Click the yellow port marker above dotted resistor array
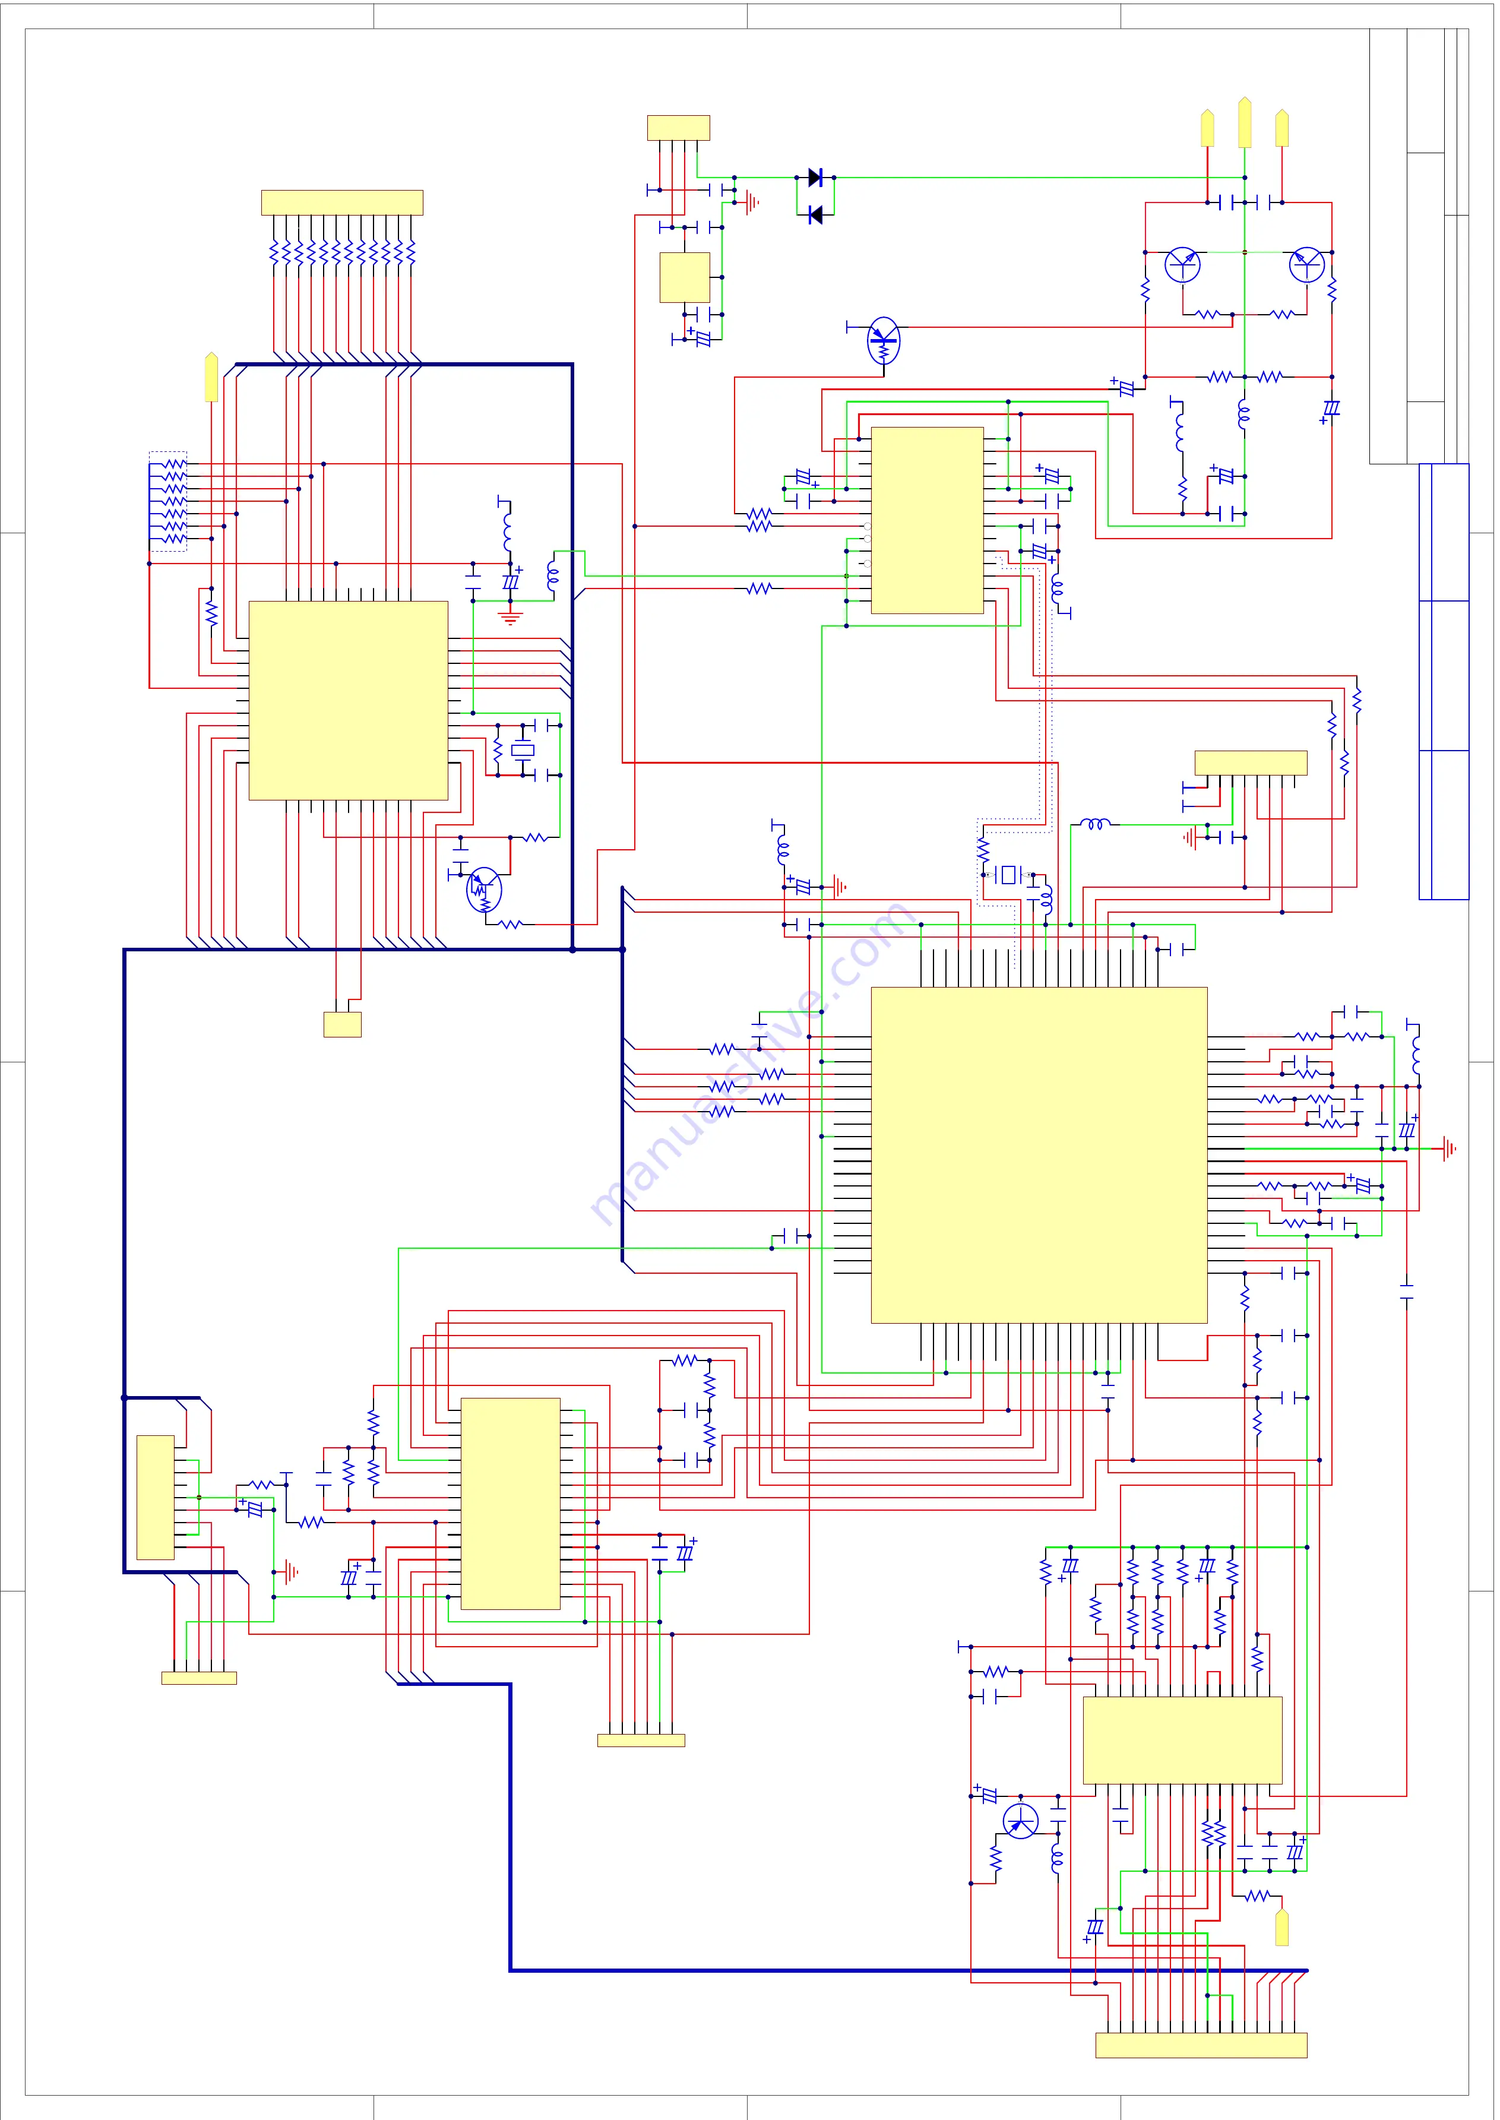 click(x=211, y=377)
